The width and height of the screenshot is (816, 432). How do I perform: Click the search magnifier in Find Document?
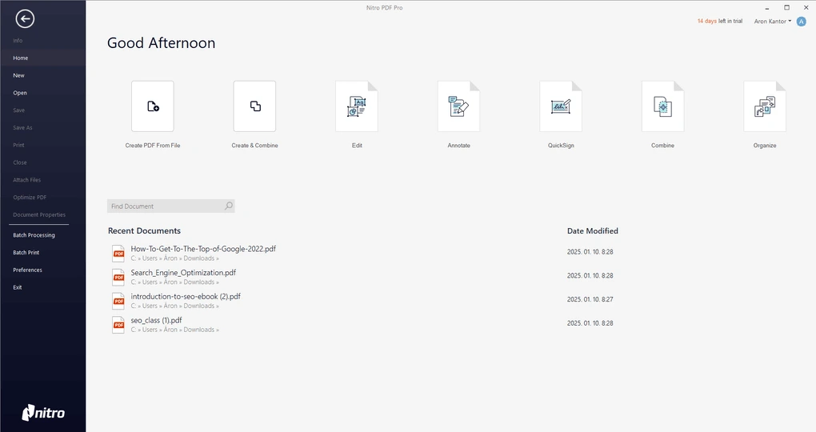(x=229, y=206)
